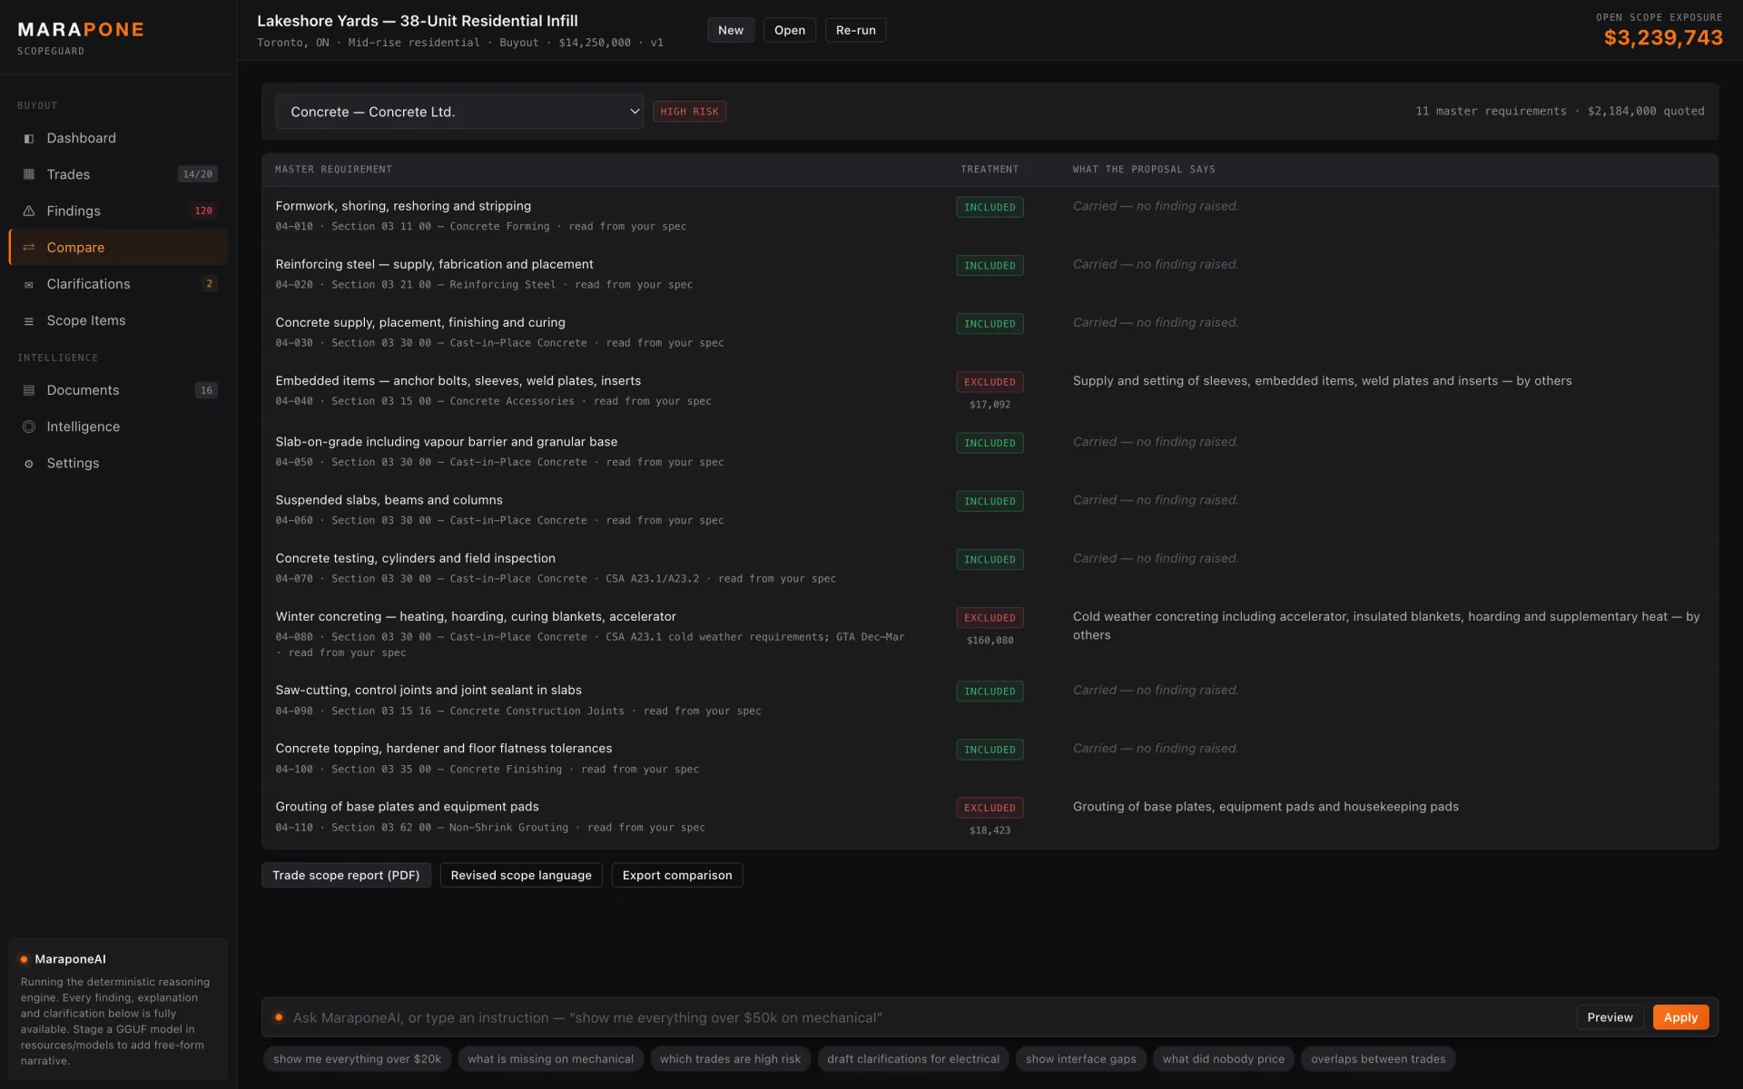
Task: Open Clarifications in the sidebar
Action: [x=118, y=284]
